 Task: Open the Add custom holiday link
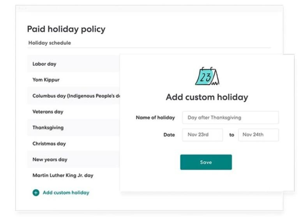point(66,192)
